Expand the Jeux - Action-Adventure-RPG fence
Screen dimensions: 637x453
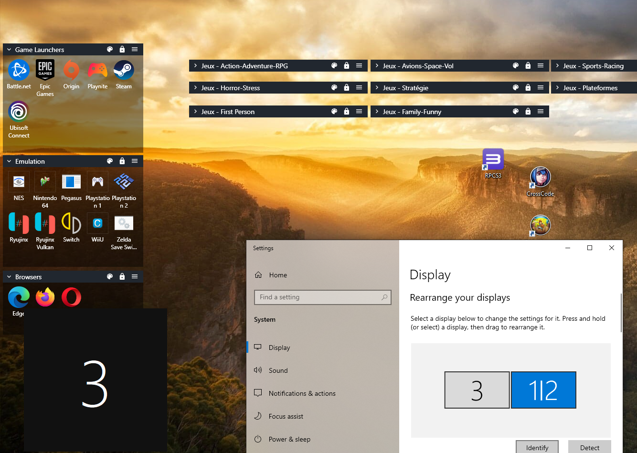tap(194, 65)
